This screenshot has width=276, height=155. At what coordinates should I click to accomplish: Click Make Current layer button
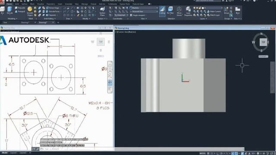(214, 12)
